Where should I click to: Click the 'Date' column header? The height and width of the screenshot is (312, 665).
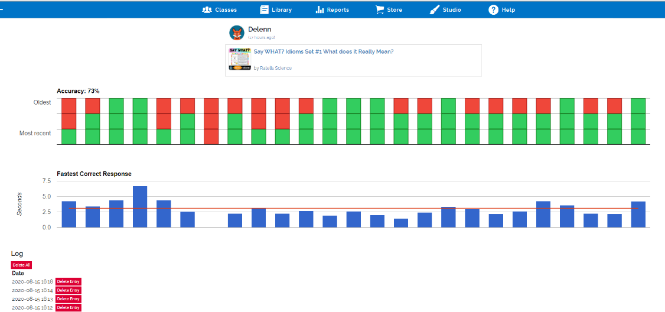tap(18, 274)
